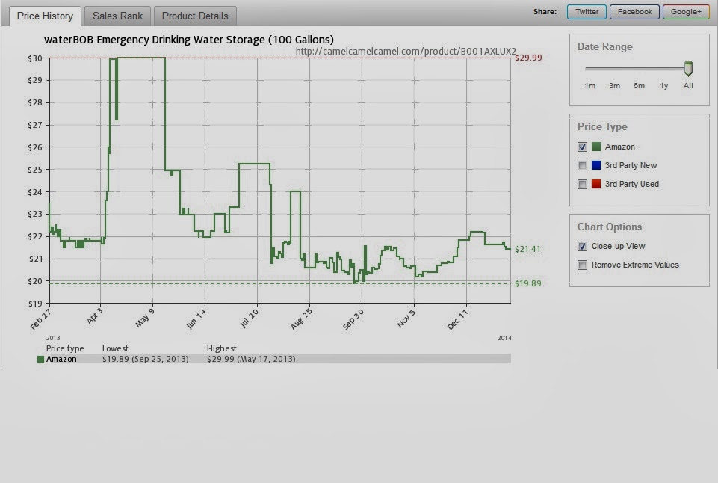Viewport: 718px width, 483px height.
Task: Click the $19.89 lowest price label
Action: pos(527,283)
